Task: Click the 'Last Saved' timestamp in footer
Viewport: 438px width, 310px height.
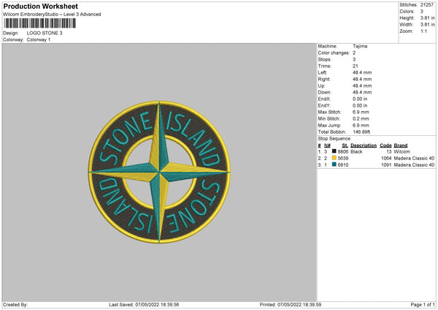Action: [x=144, y=305]
